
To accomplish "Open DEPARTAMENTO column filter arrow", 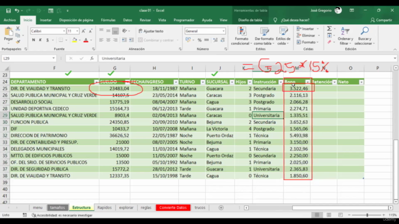I will [96, 82].
